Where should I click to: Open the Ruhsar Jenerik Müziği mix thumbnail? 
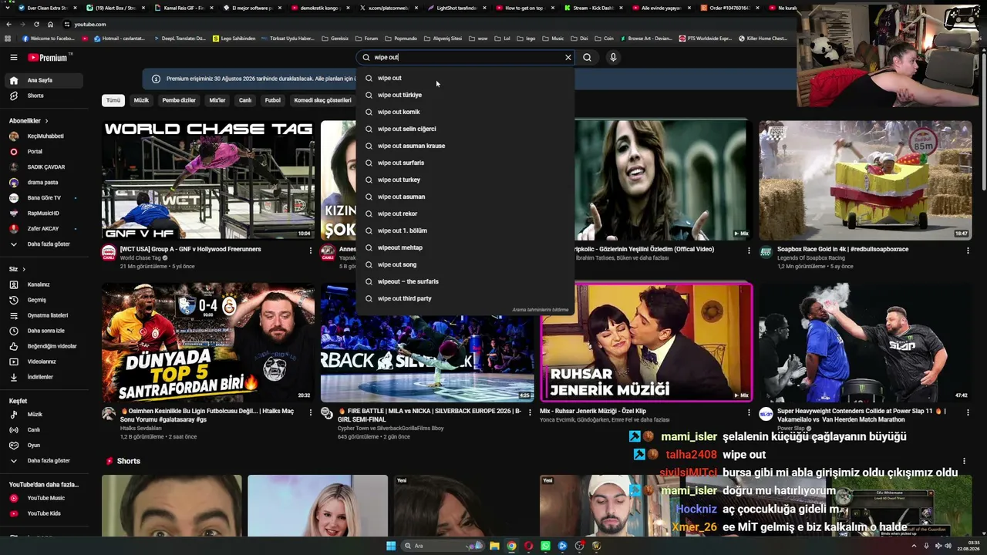click(646, 342)
